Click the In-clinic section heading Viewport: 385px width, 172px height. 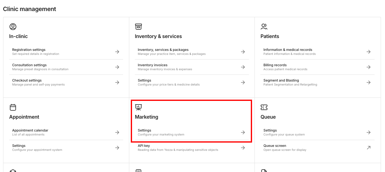tap(18, 36)
